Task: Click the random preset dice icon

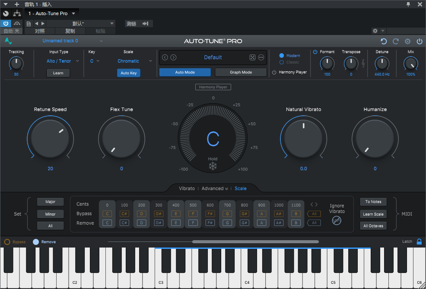Action: [252, 57]
